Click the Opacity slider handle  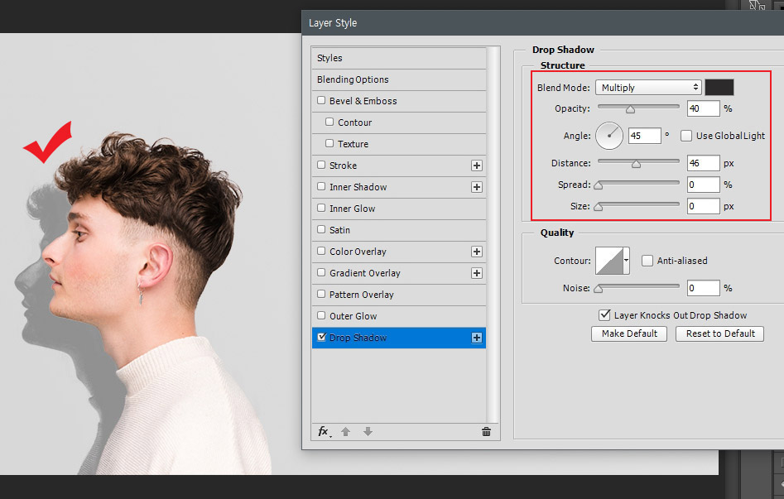[631, 109]
